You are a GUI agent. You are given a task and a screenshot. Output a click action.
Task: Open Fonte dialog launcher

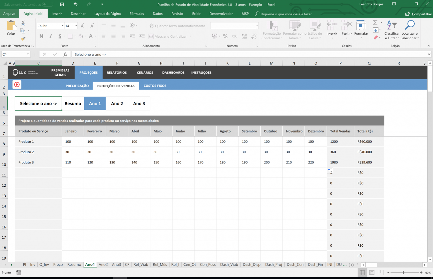(x=95, y=46)
